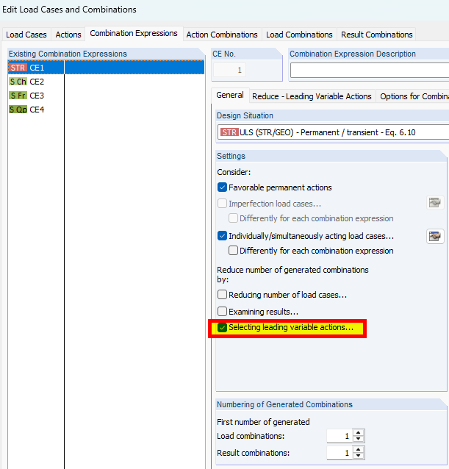Click the Load combinations number field
Viewport: 449px width, 469px height.
point(340,436)
